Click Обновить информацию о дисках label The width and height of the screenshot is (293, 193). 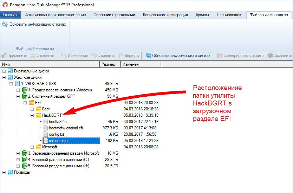181,56
